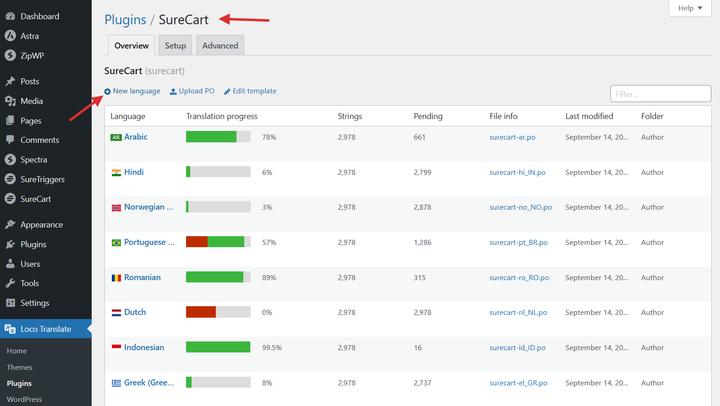This screenshot has width=720, height=406.
Task: Click the Arabic translation progress bar
Action: [218, 137]
